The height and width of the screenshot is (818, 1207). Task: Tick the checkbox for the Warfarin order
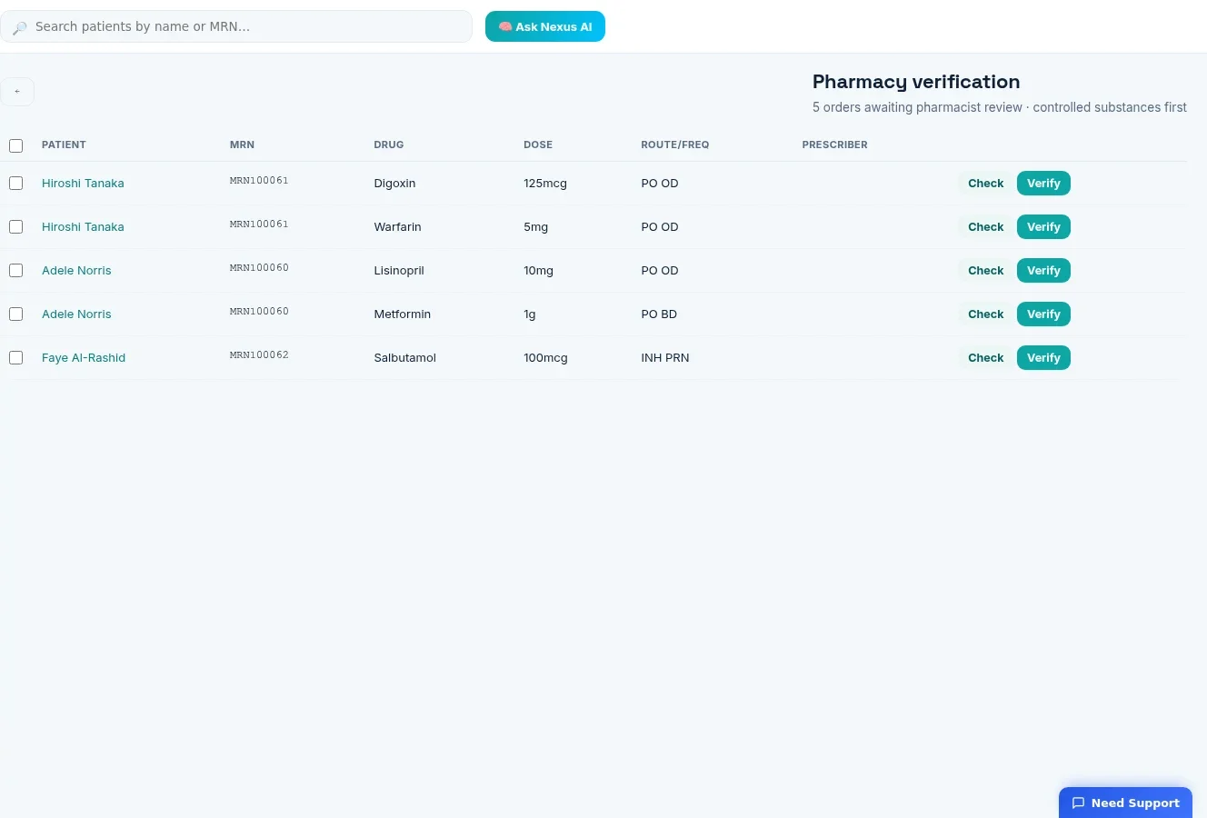click(x=15, y=226)
